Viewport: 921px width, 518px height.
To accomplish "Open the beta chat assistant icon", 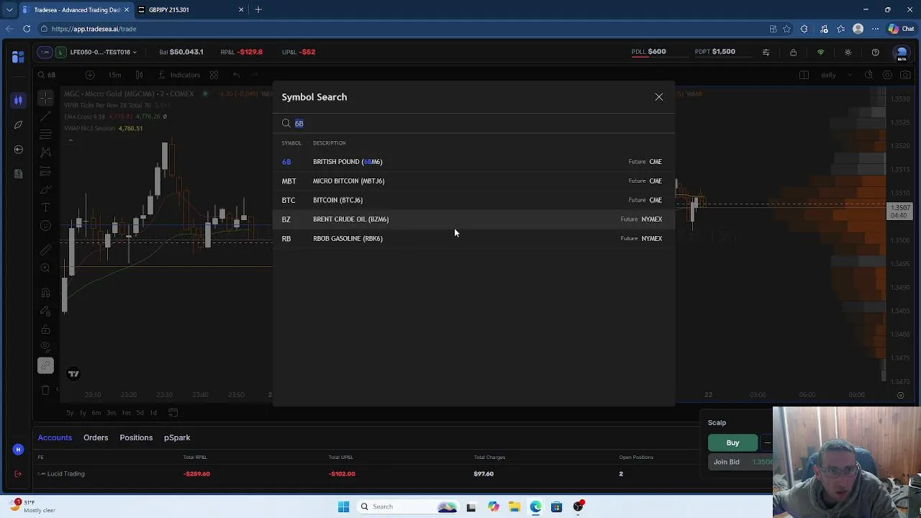I will tap(901, 53).
